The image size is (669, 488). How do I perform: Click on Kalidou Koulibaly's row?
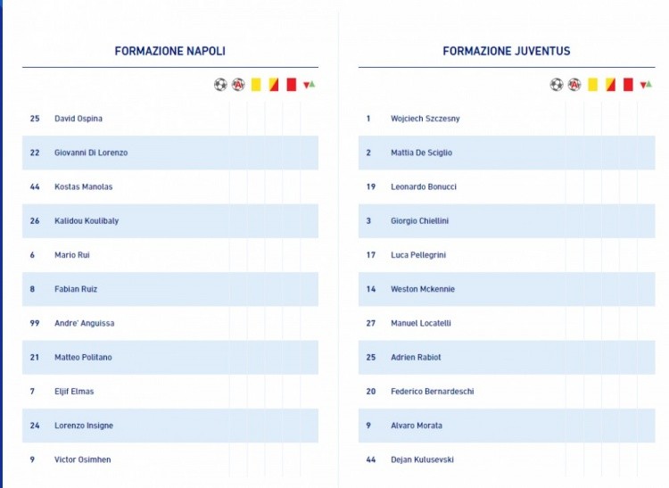click(x=170, y=221)
